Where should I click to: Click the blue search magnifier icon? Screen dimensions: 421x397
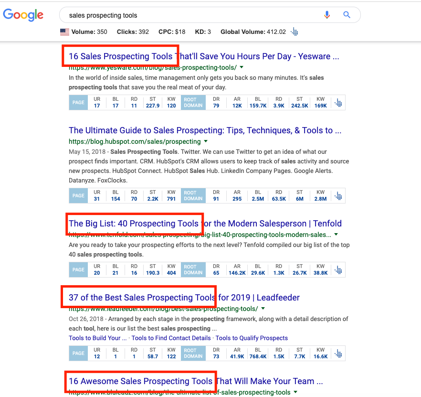(x=347, y=15)
